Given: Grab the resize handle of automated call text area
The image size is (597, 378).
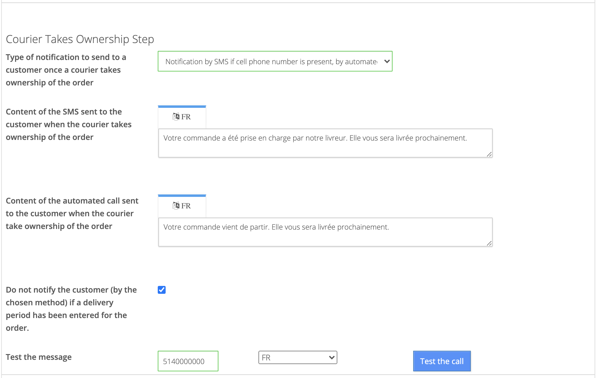Looking at the screenshot, I should click(489, 243).
